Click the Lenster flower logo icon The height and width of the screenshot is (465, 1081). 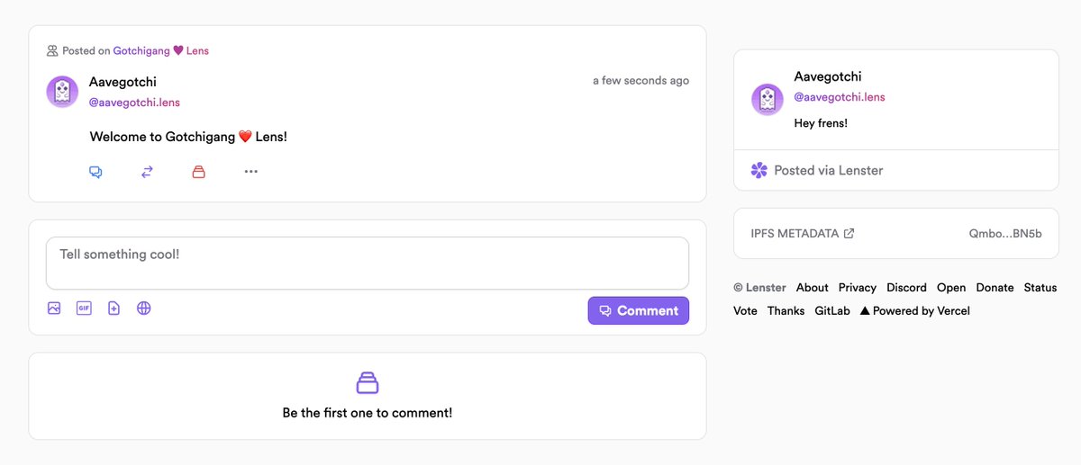tap(759, 170)
